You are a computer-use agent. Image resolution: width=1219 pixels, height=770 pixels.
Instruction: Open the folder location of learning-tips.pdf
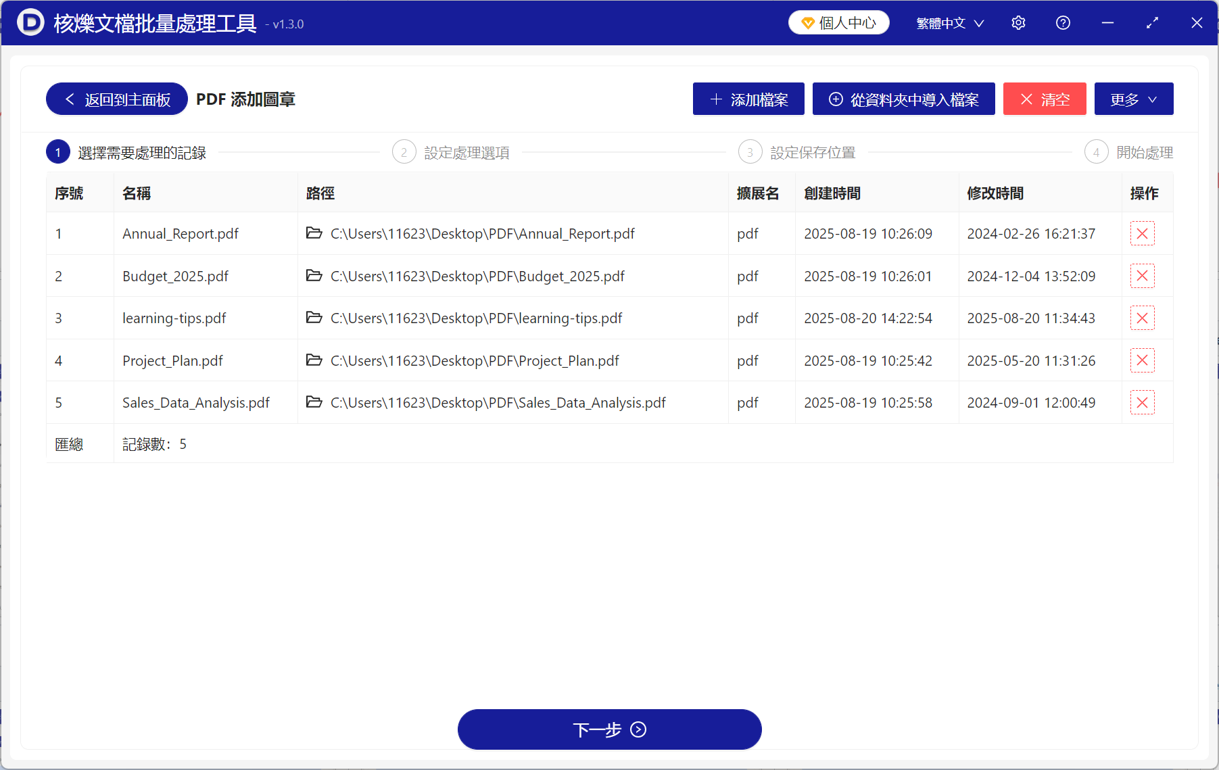click(x=314, y=318)
